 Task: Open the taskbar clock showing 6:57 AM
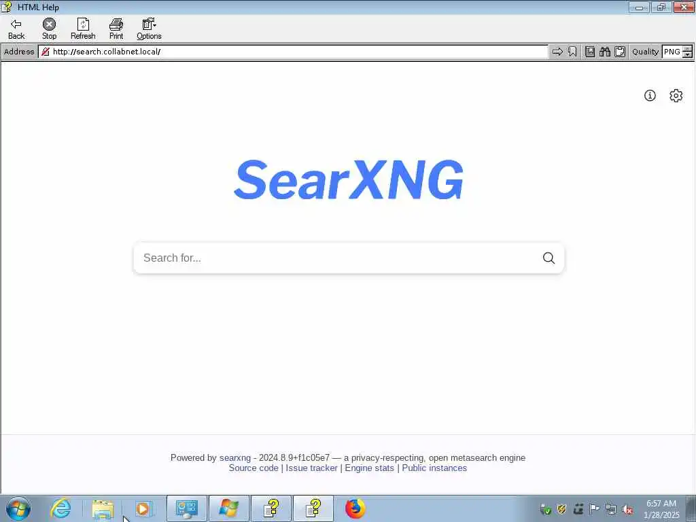click(661, 509)
